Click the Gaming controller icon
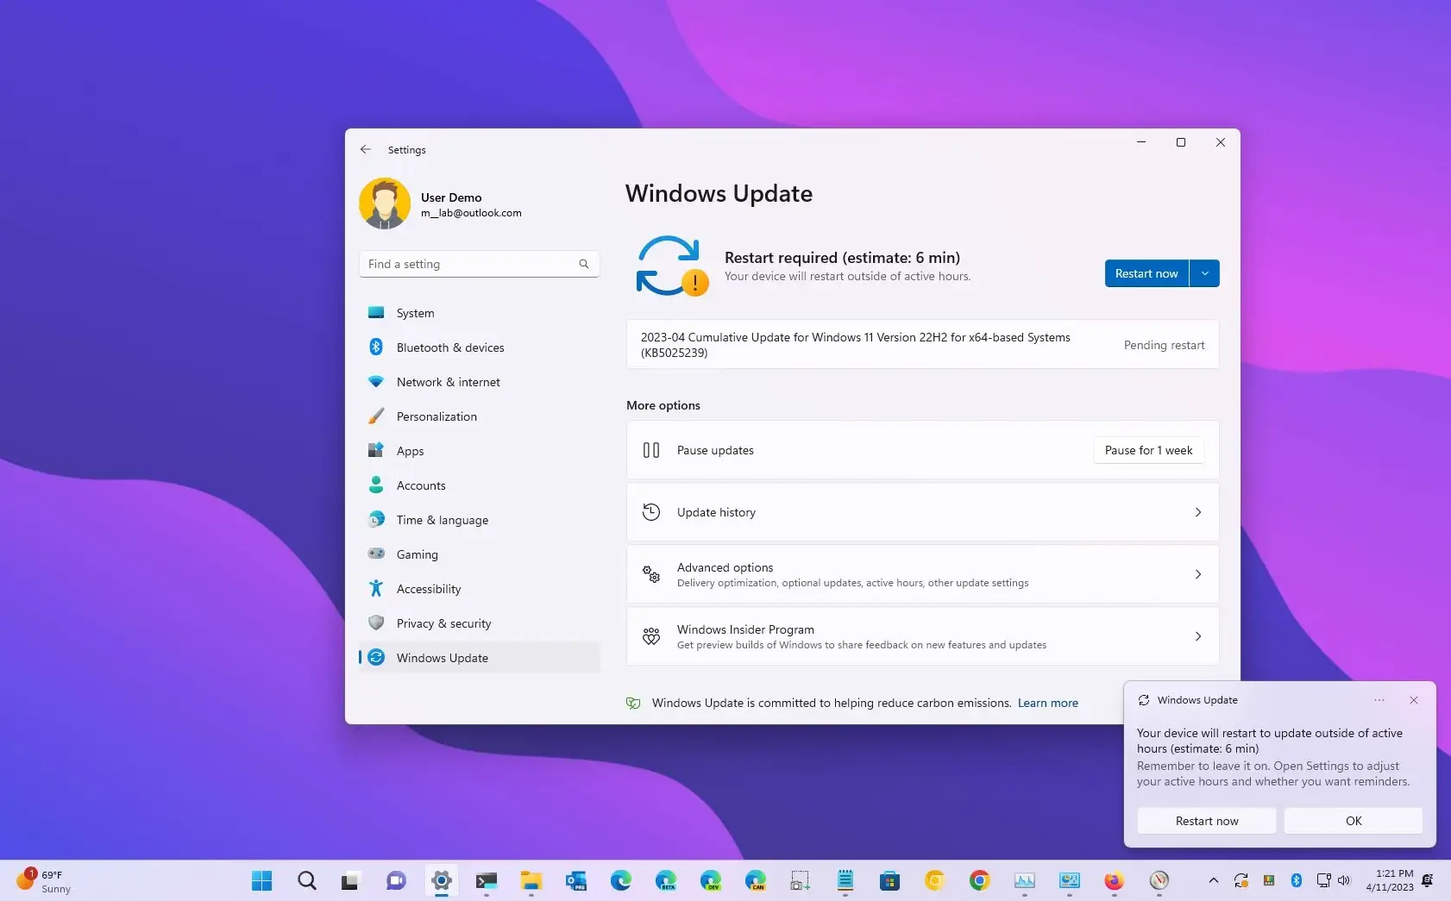Image resolution: width=1451 pixels, height=901 pixels. point(376,554)
